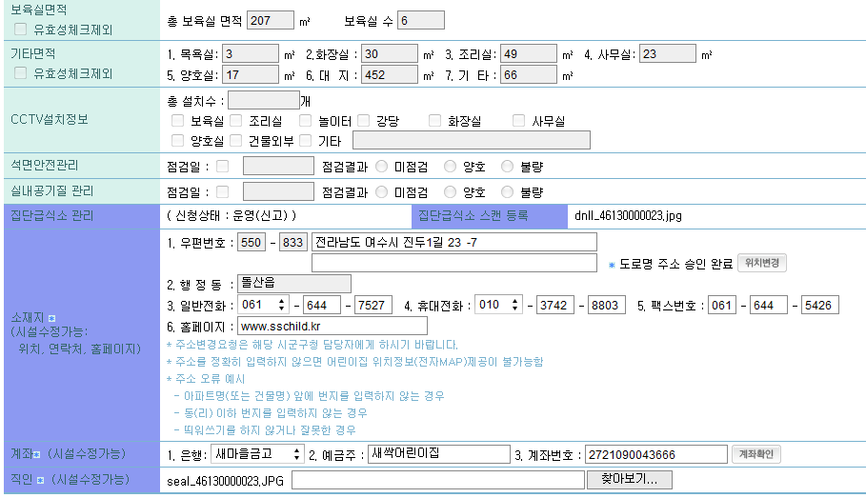
Task: Tick the 보육실 CCTV checkbox
Action: tap(177, 120)
